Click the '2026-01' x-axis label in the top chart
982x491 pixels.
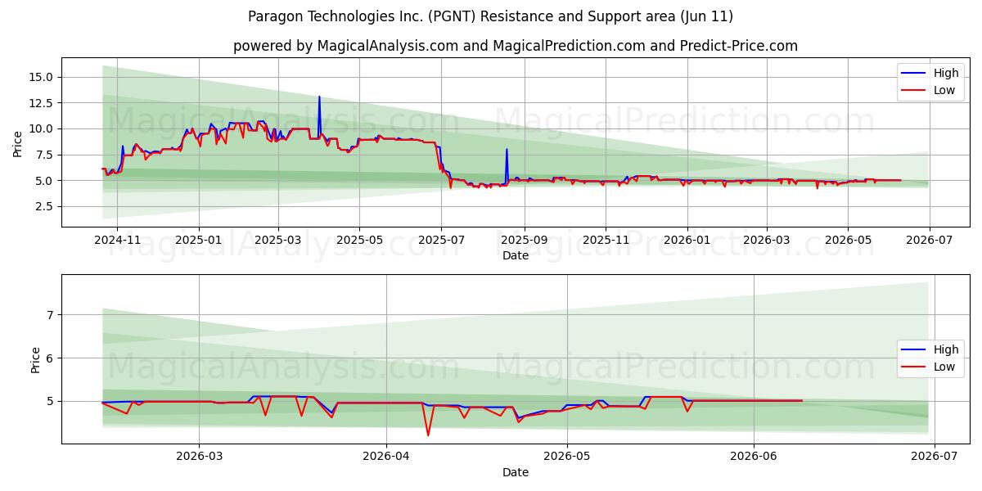(687, 240)
